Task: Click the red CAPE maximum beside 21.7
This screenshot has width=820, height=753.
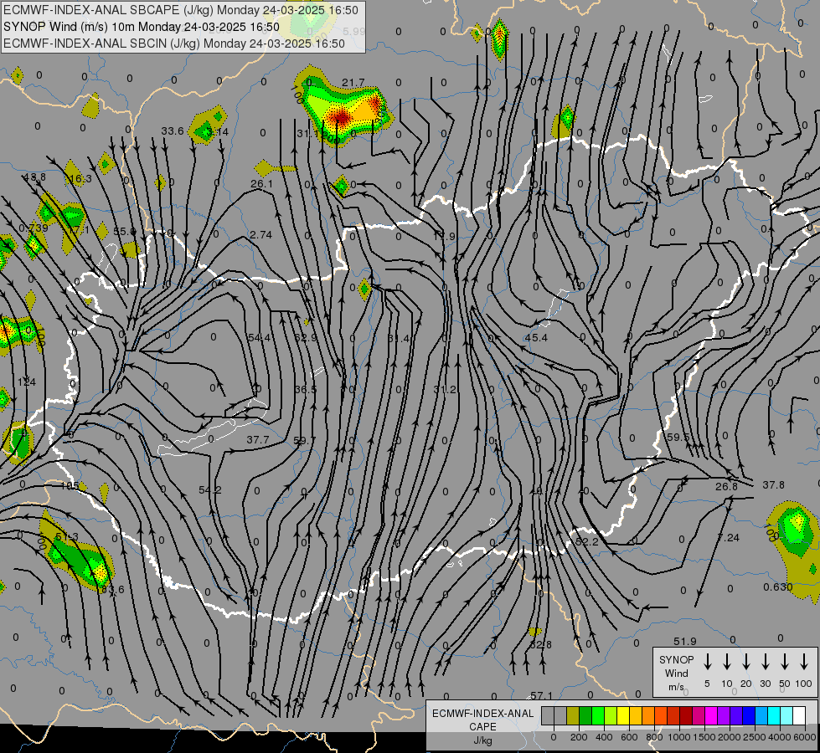Action: (x=341, y=116)
